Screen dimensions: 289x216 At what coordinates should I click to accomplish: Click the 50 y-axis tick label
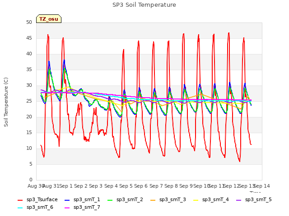pyautogui.click(x=29, y=22)
